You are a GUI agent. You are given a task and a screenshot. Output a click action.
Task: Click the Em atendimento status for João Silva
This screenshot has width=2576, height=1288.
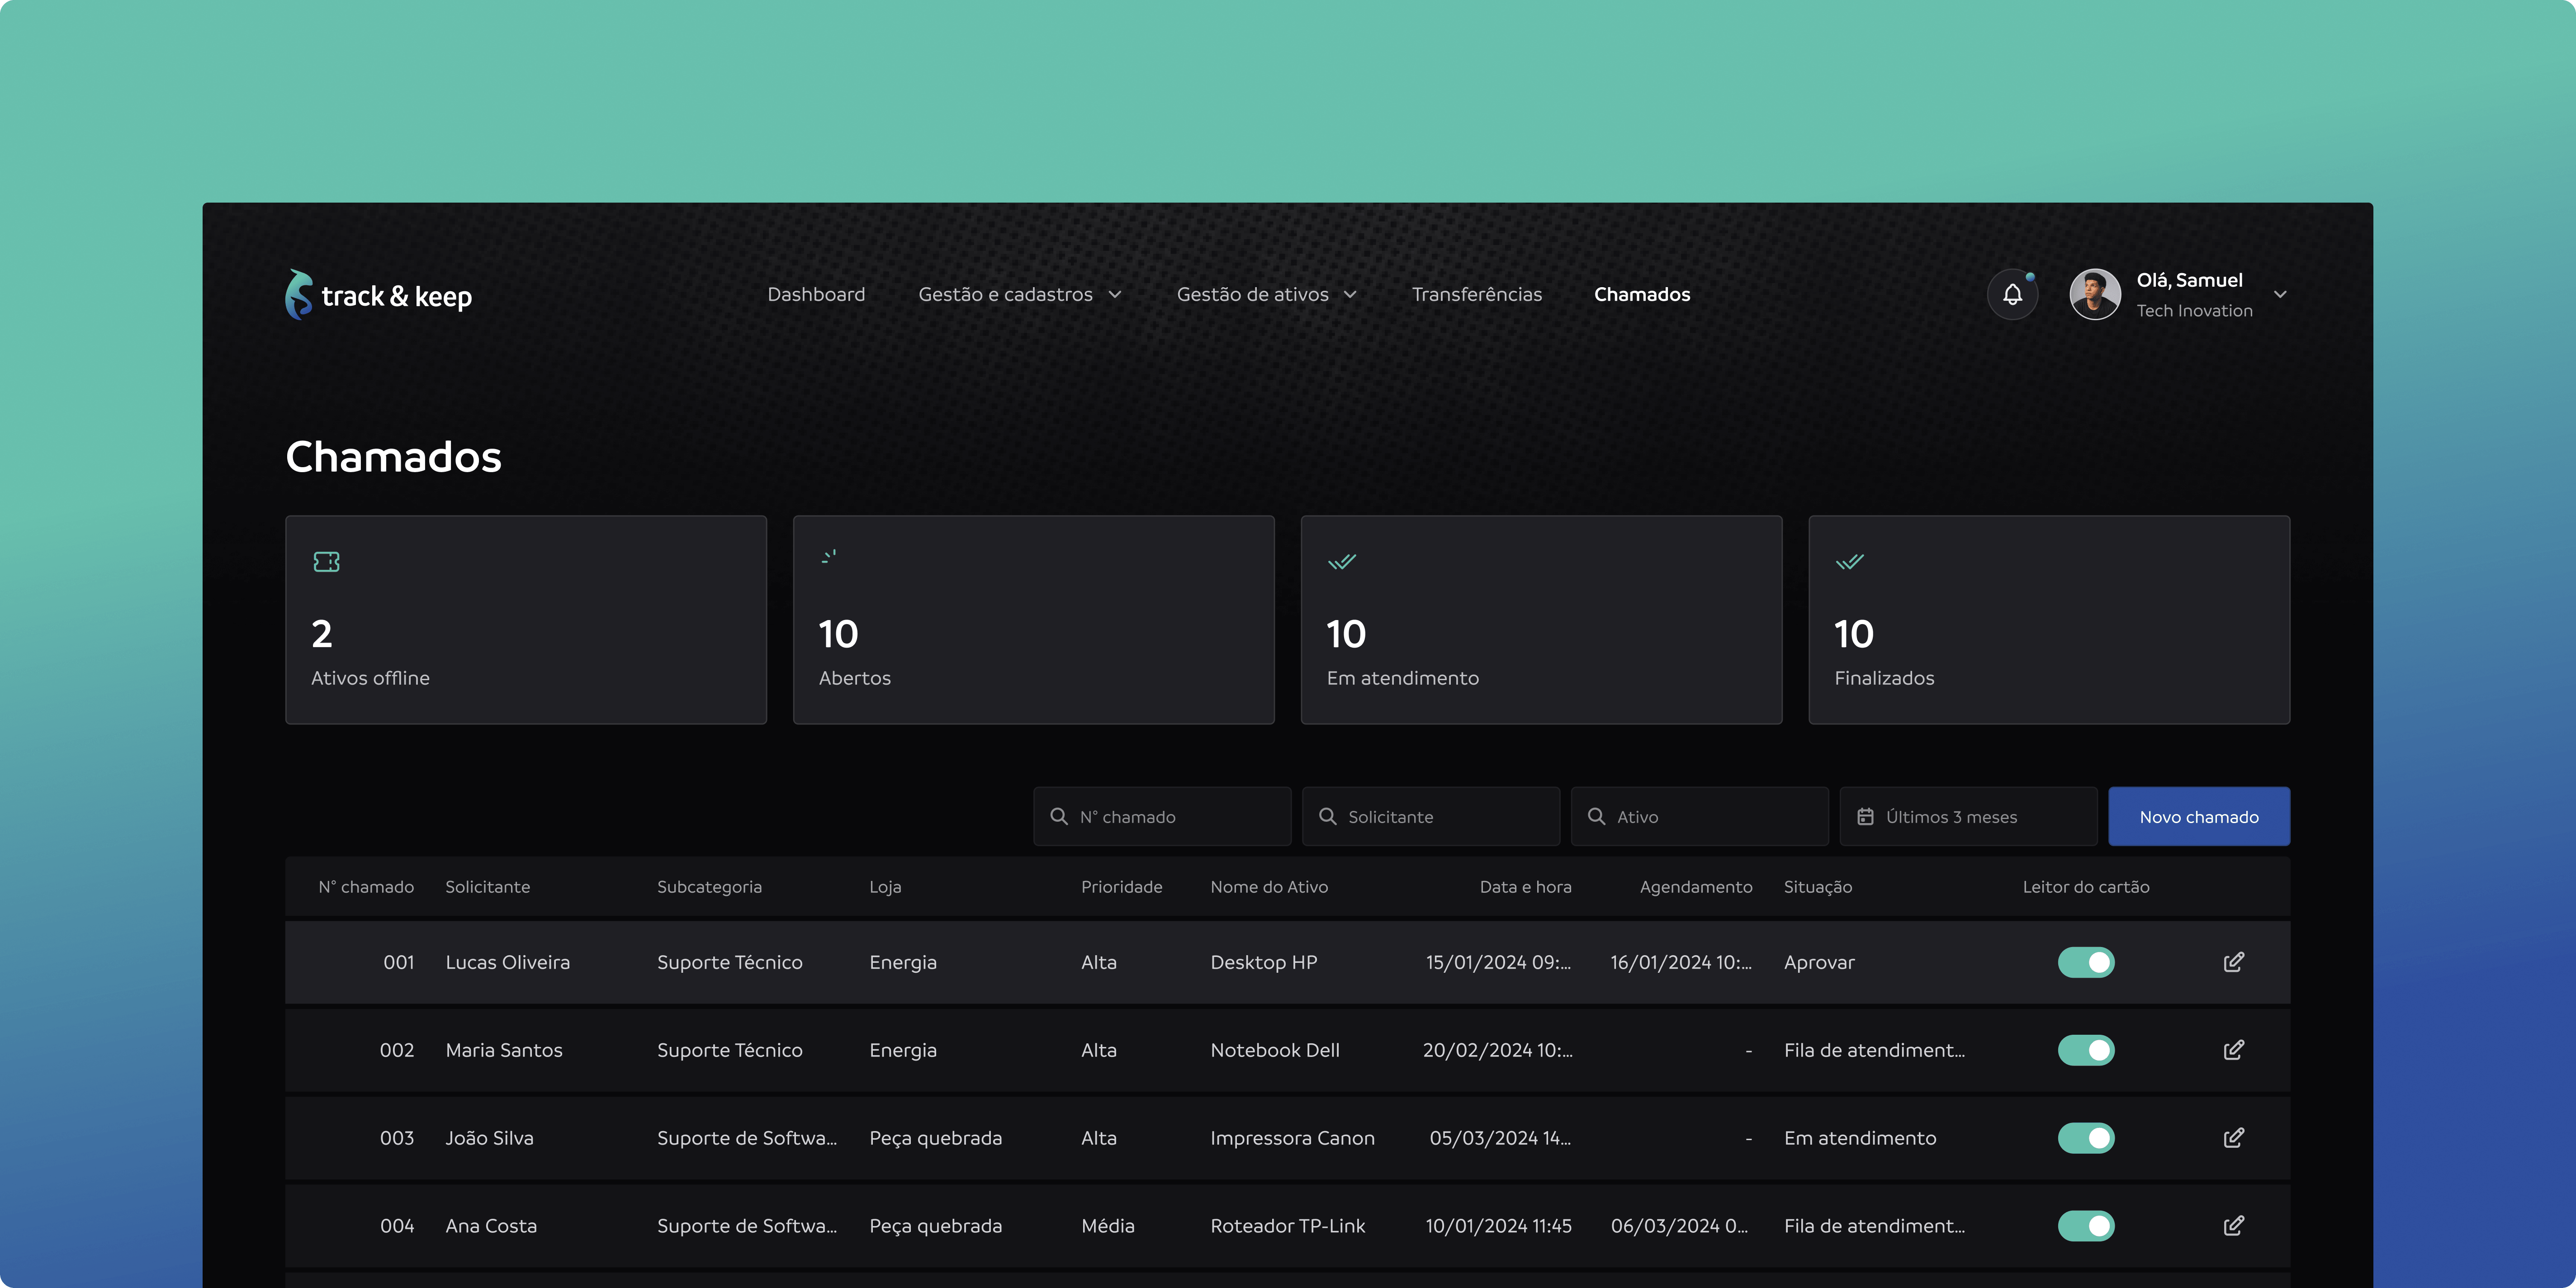pos(1860,1138)
